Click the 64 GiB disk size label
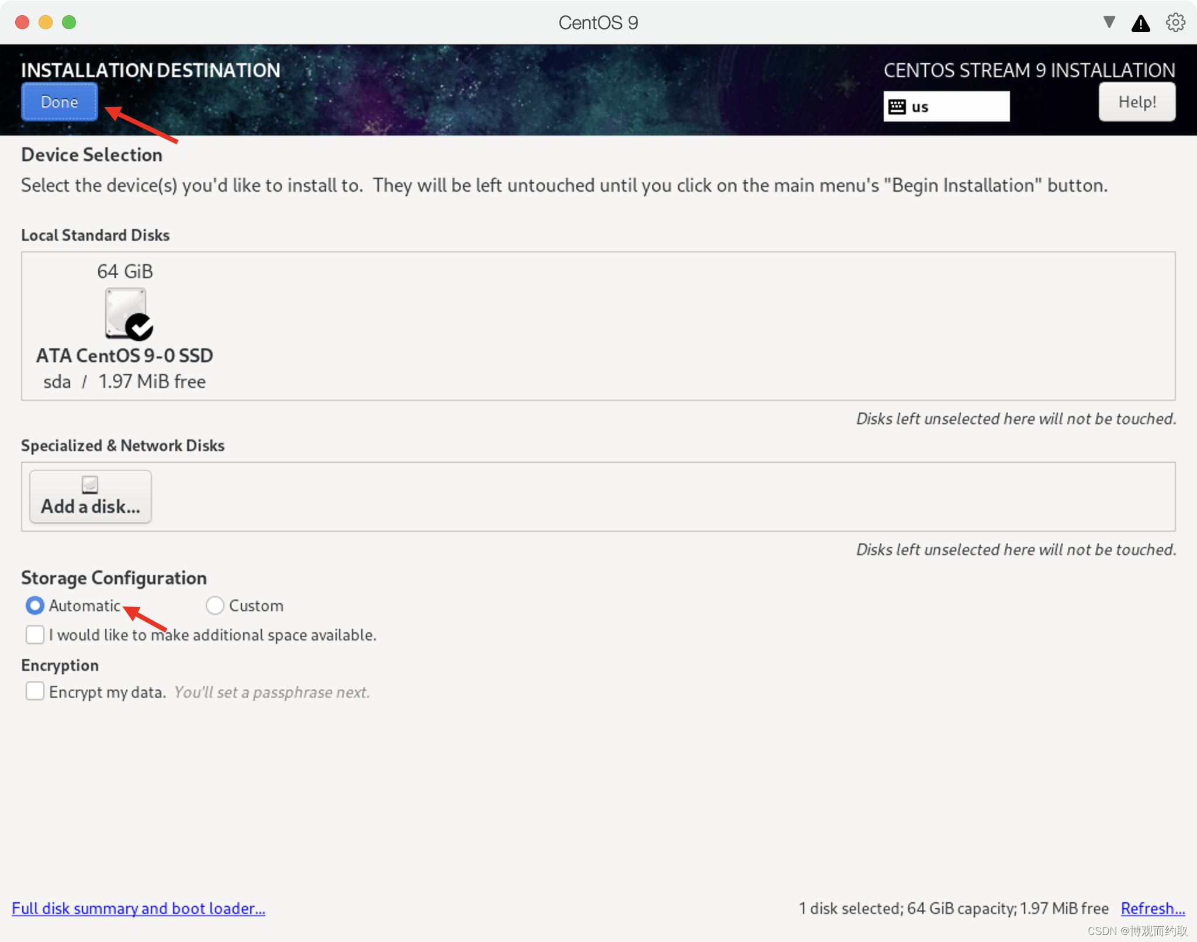Viewport: 1197px width, 942px height. (125, 271)
